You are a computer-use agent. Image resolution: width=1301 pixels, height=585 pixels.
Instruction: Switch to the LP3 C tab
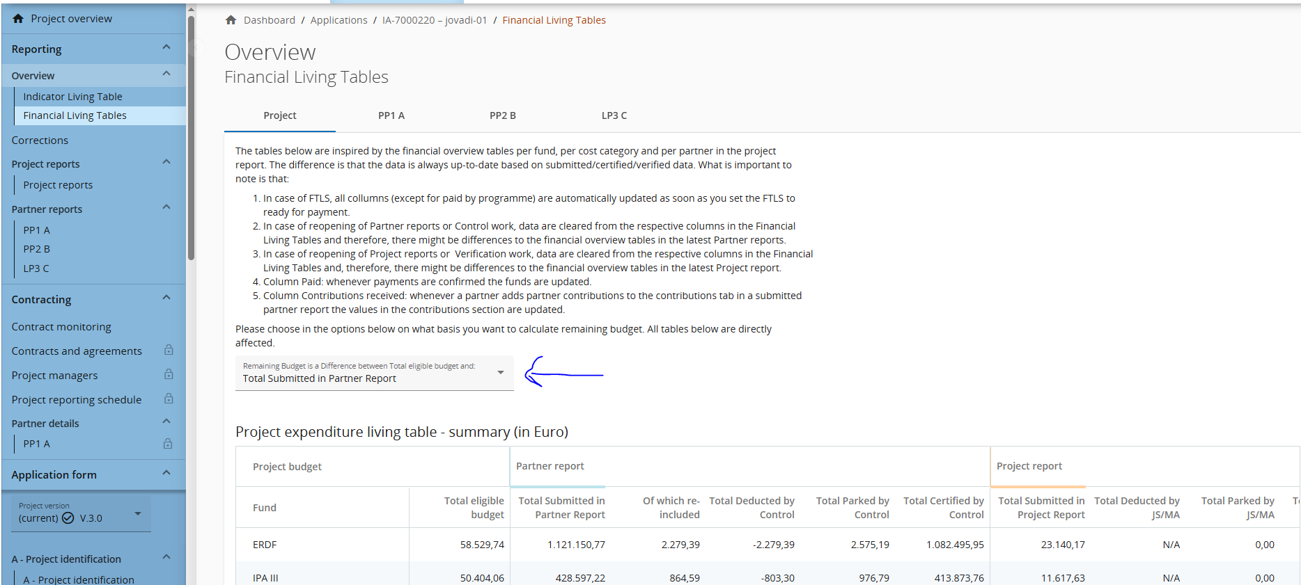tap(614, 115)
